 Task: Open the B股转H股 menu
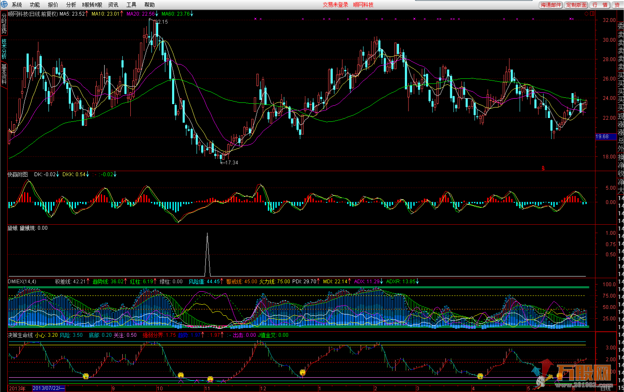coord(92,5)
